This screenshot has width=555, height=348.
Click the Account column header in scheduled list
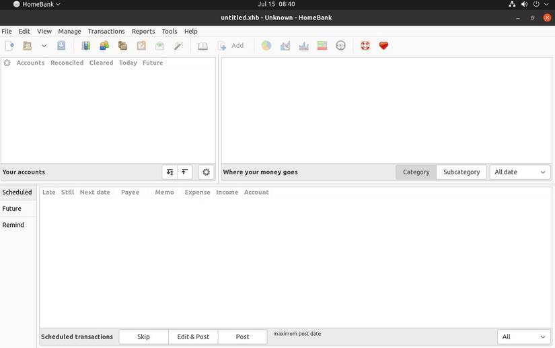point(256,193)
